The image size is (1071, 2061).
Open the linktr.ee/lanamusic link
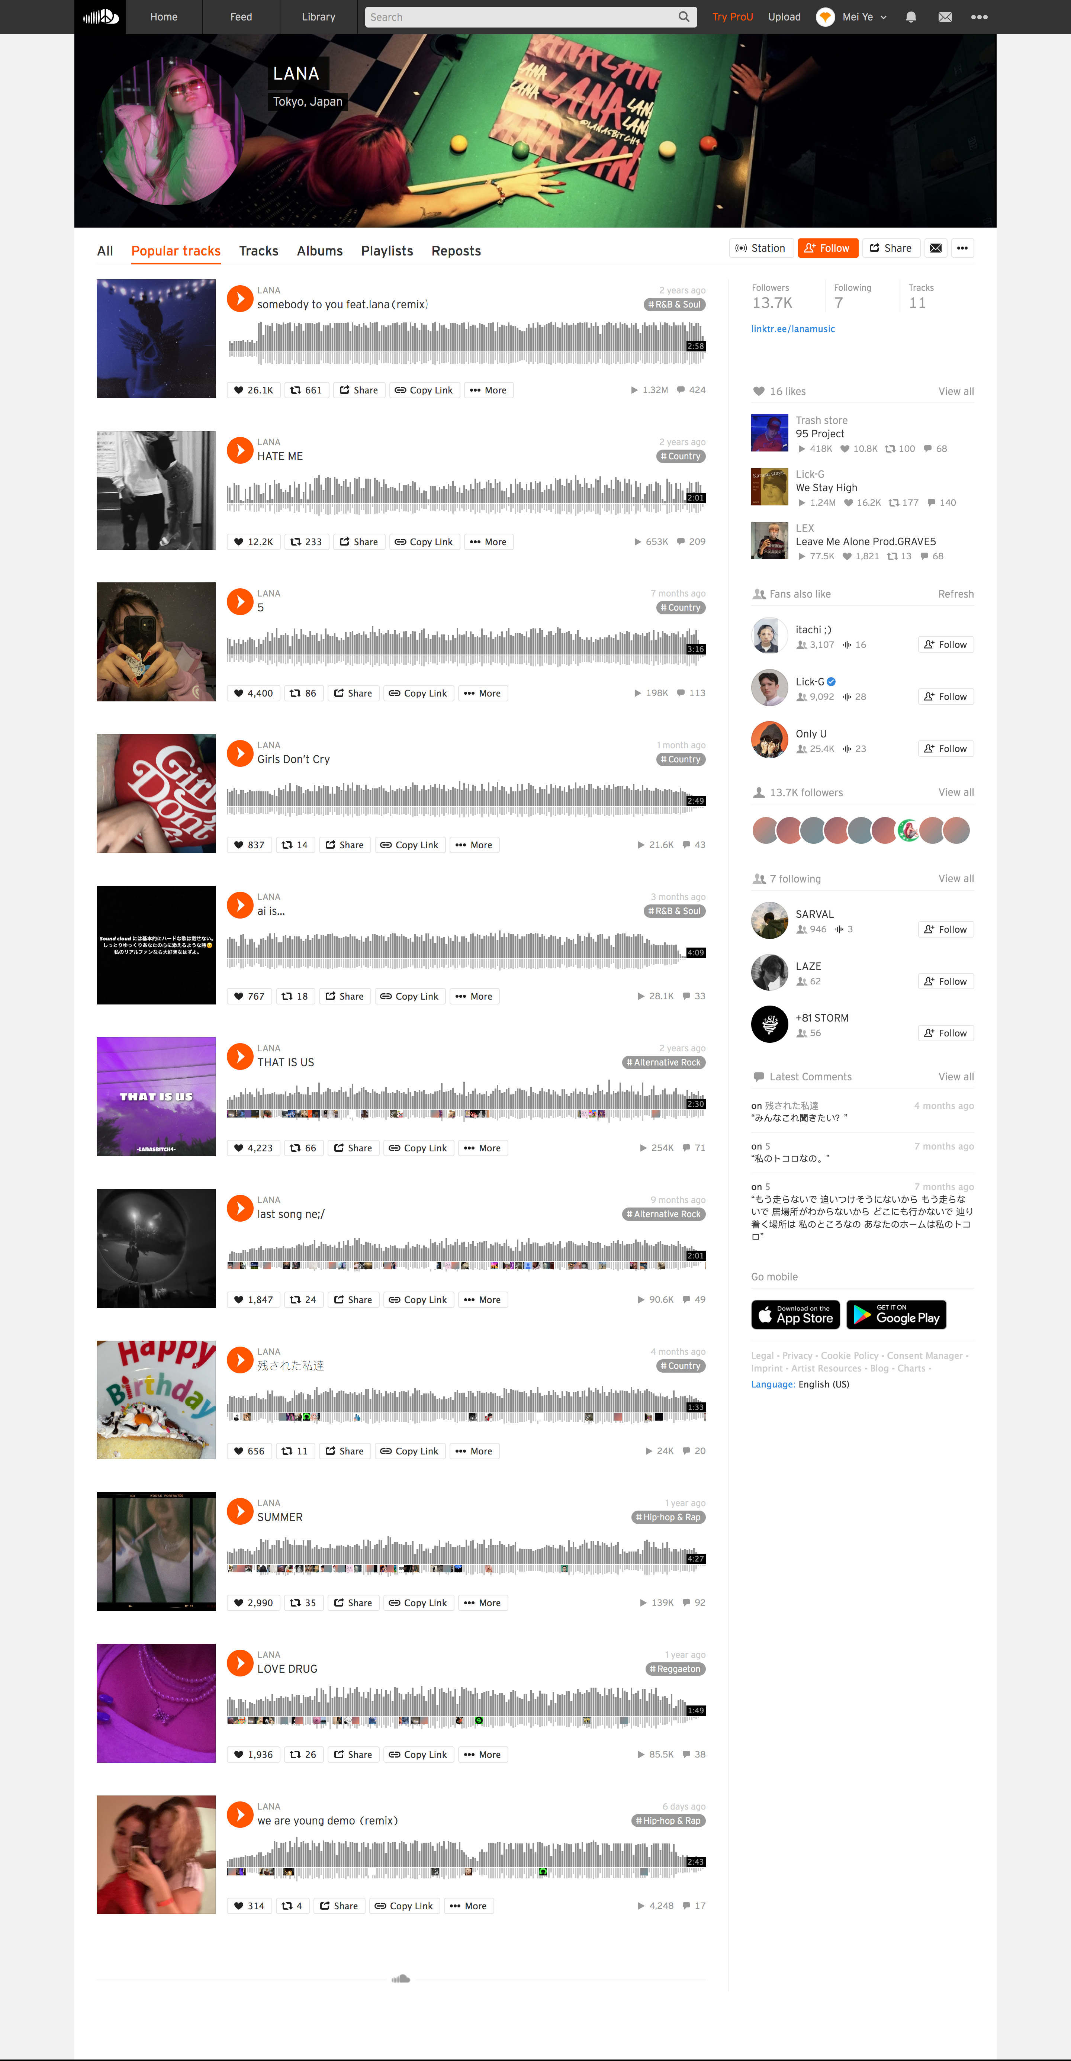click(793, 329)
